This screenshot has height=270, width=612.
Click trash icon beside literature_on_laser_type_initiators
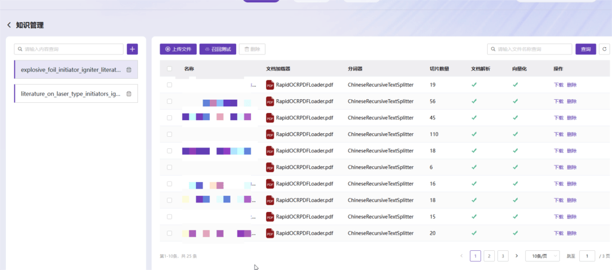pyautogui.click(x=129, y=94)
